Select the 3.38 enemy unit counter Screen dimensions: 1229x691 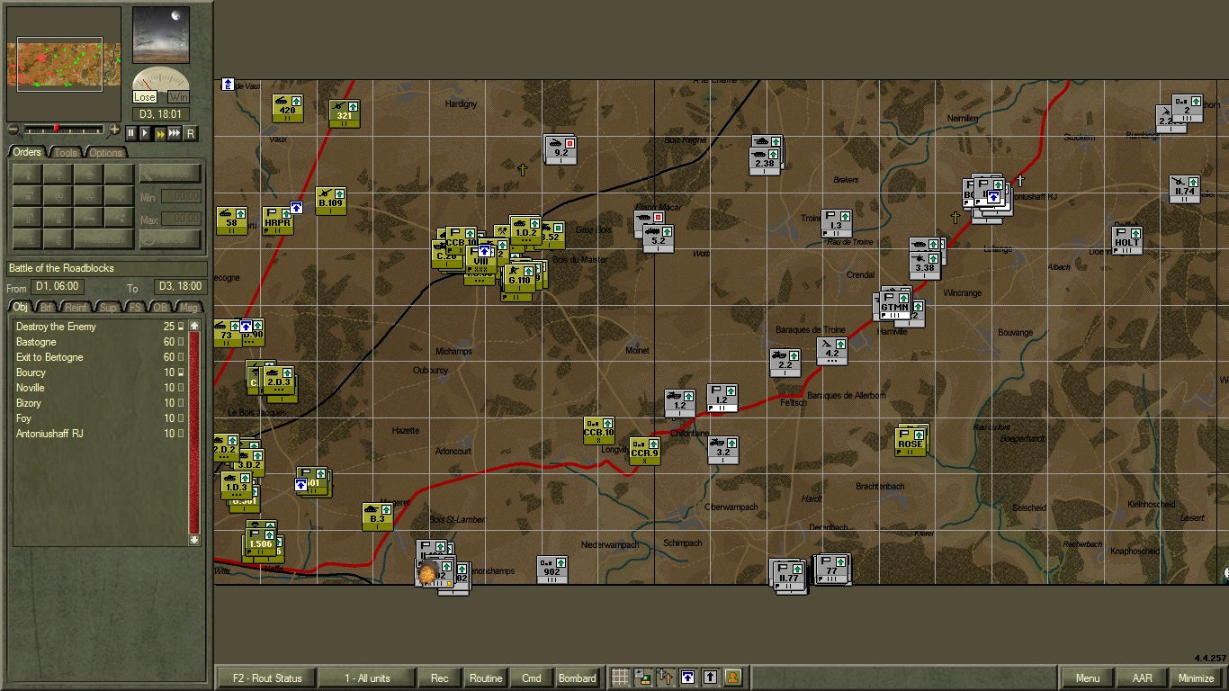[924, 265]
